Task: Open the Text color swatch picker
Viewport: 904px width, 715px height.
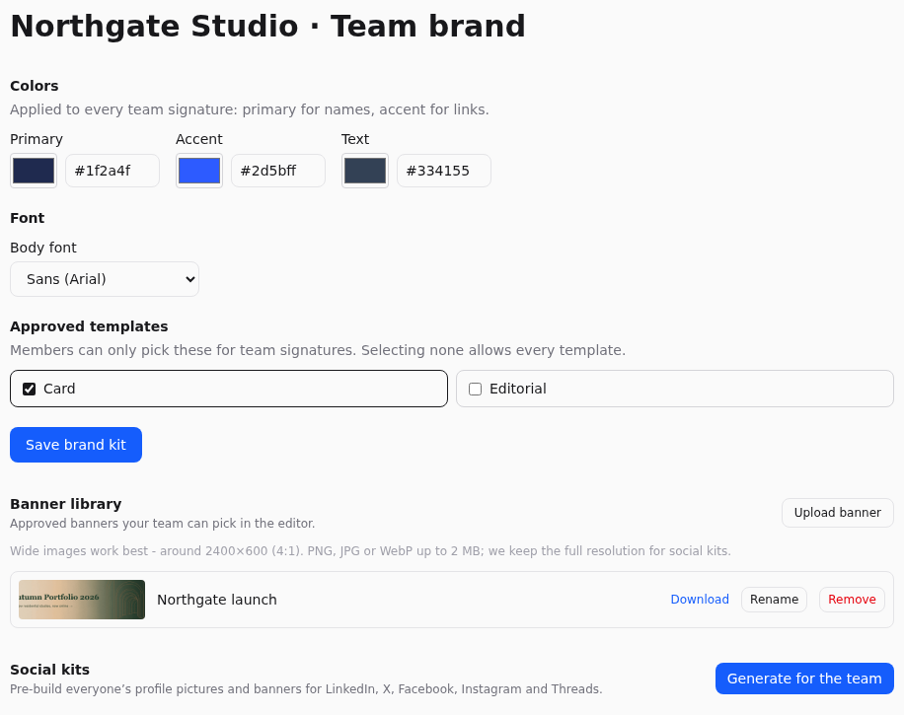Action: (365, 171)
